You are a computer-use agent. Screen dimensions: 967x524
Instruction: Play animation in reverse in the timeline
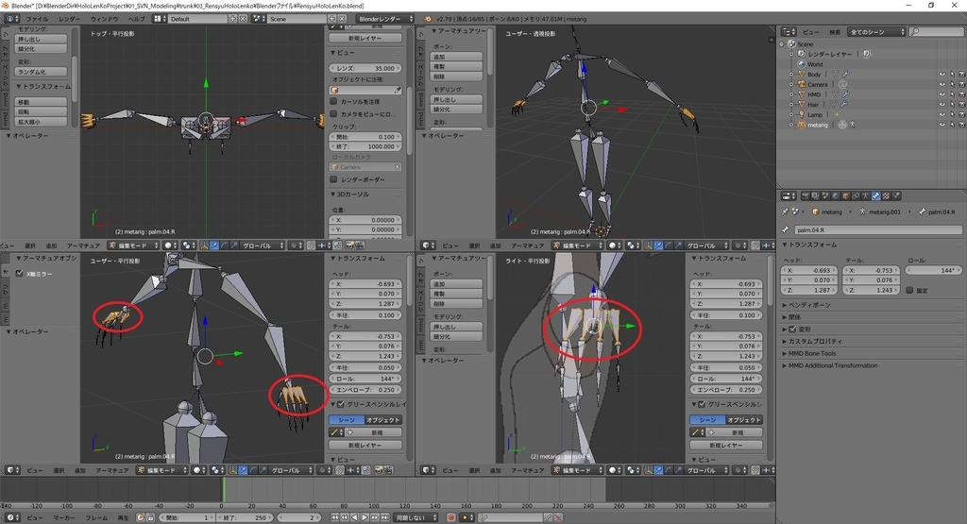pyautogui.click(x=355, y=517)
